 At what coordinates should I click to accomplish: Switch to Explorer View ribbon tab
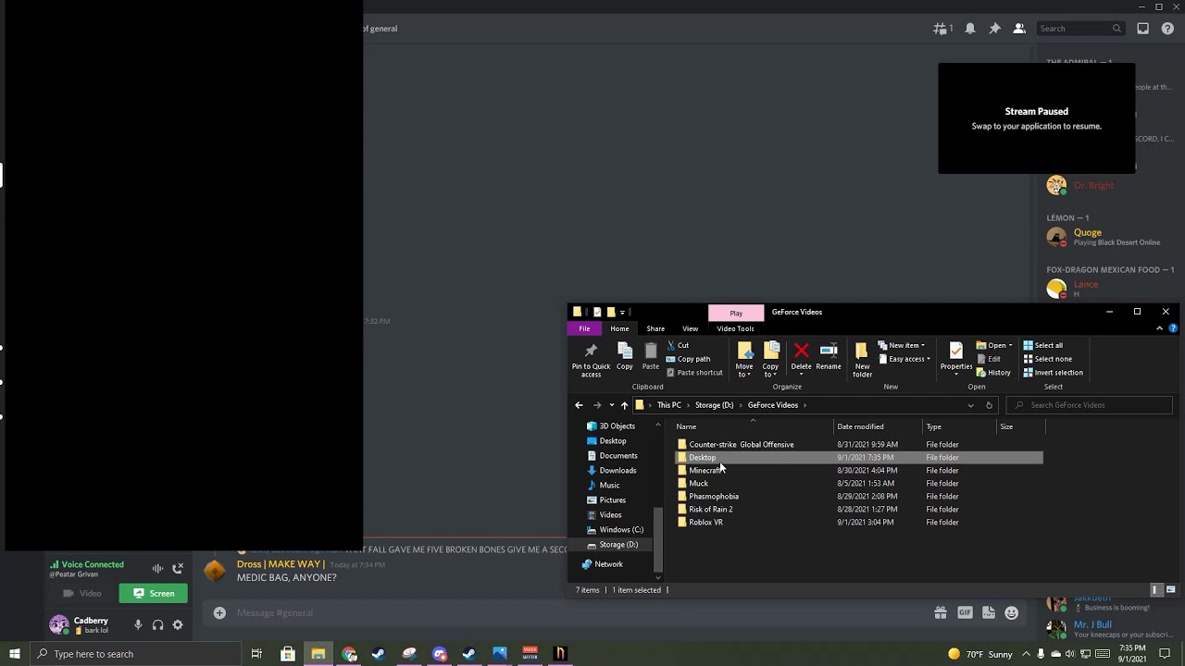[x=690, y=328]
